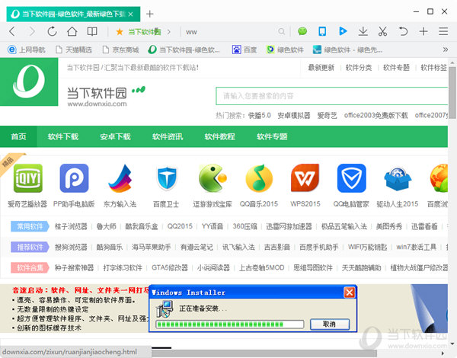Click the Windows Installer progress bar
Image resolution: width=457 pixels, height=358 pixels.
click(230, 324)
